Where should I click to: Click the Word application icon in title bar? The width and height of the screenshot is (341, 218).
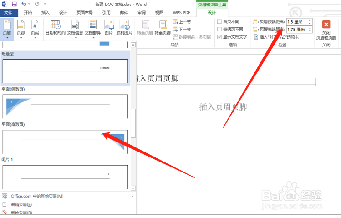click(x=5, y=4)
